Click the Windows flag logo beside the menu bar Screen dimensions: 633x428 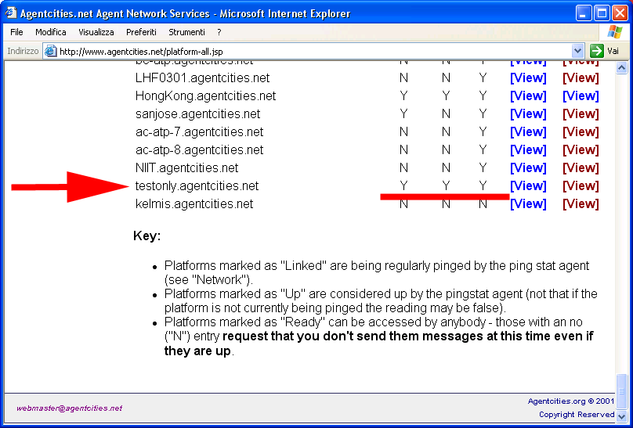coord(615,32)
